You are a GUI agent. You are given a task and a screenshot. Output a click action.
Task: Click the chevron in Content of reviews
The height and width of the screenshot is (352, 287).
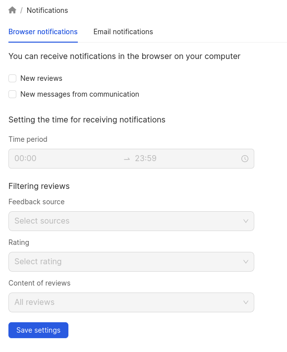(246, 302)
